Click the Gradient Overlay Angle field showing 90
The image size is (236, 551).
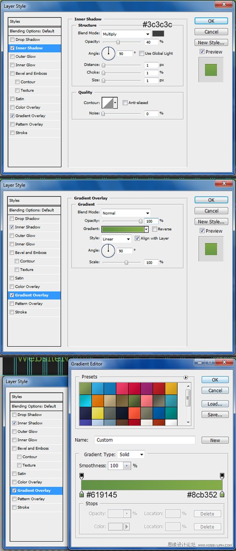(x=125, y=251)
